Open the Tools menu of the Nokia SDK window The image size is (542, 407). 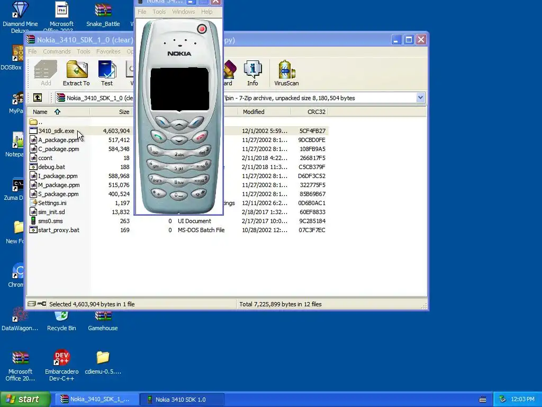click(159, 12)
